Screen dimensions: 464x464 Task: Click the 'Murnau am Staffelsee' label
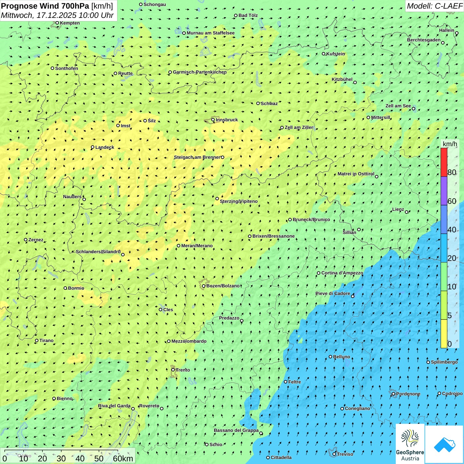[210, 33]
